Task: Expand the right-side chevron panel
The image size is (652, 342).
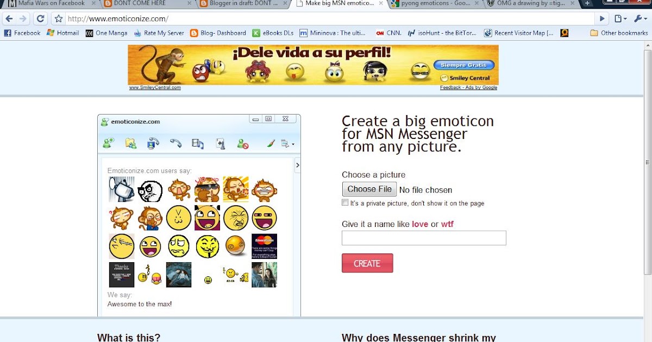Action: coord(297,165)
